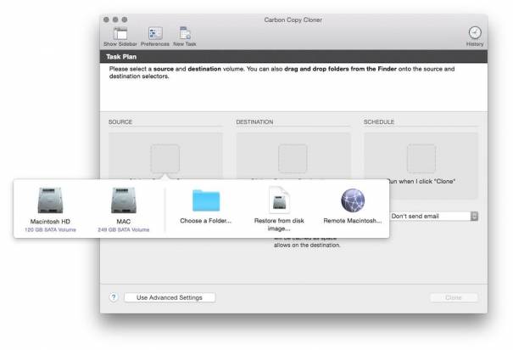This screenshot has width=513, height=350.
Task: Click the Source selector placeholder box
Action: pos(164,158)
